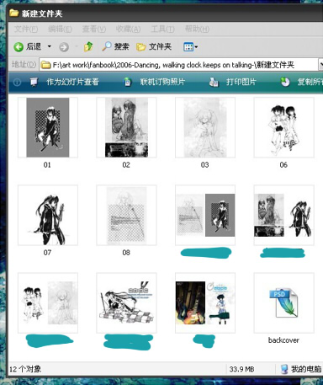Click '33.9 MB' size in status bar
Screen dimensions: 323x385
tap(241, 369)
